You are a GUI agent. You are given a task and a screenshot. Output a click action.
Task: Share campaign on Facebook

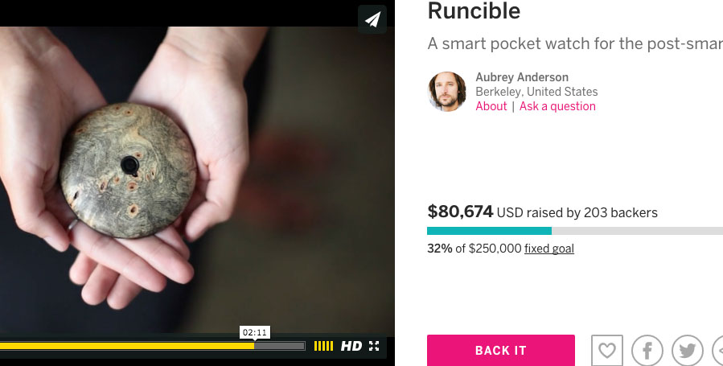click(x=647, y=351)
